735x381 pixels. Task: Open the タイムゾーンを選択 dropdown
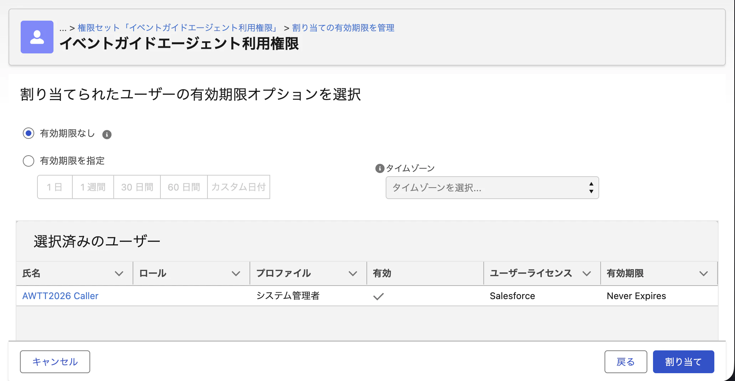(x=492, y=188)
